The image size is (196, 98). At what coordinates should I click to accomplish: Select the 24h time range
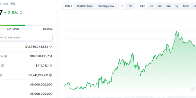[x=143, y=6]
